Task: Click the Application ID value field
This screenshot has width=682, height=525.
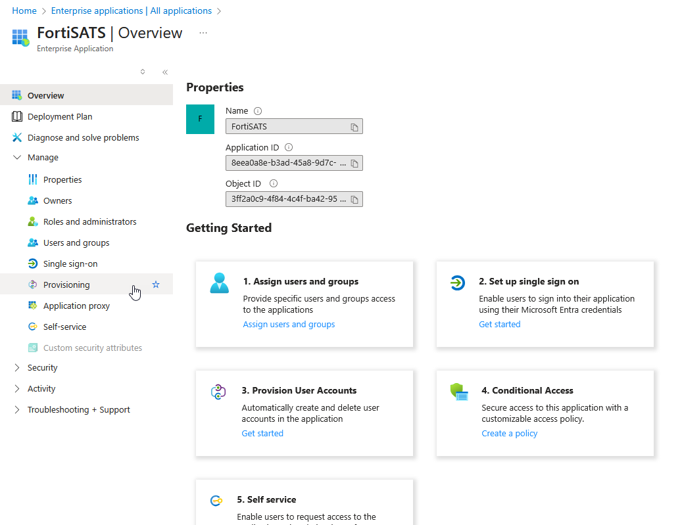Action: pyautogui.click(x=294, y=163)
